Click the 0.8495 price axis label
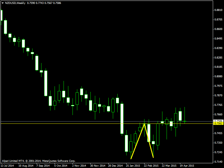 click(x=218, y=39)
